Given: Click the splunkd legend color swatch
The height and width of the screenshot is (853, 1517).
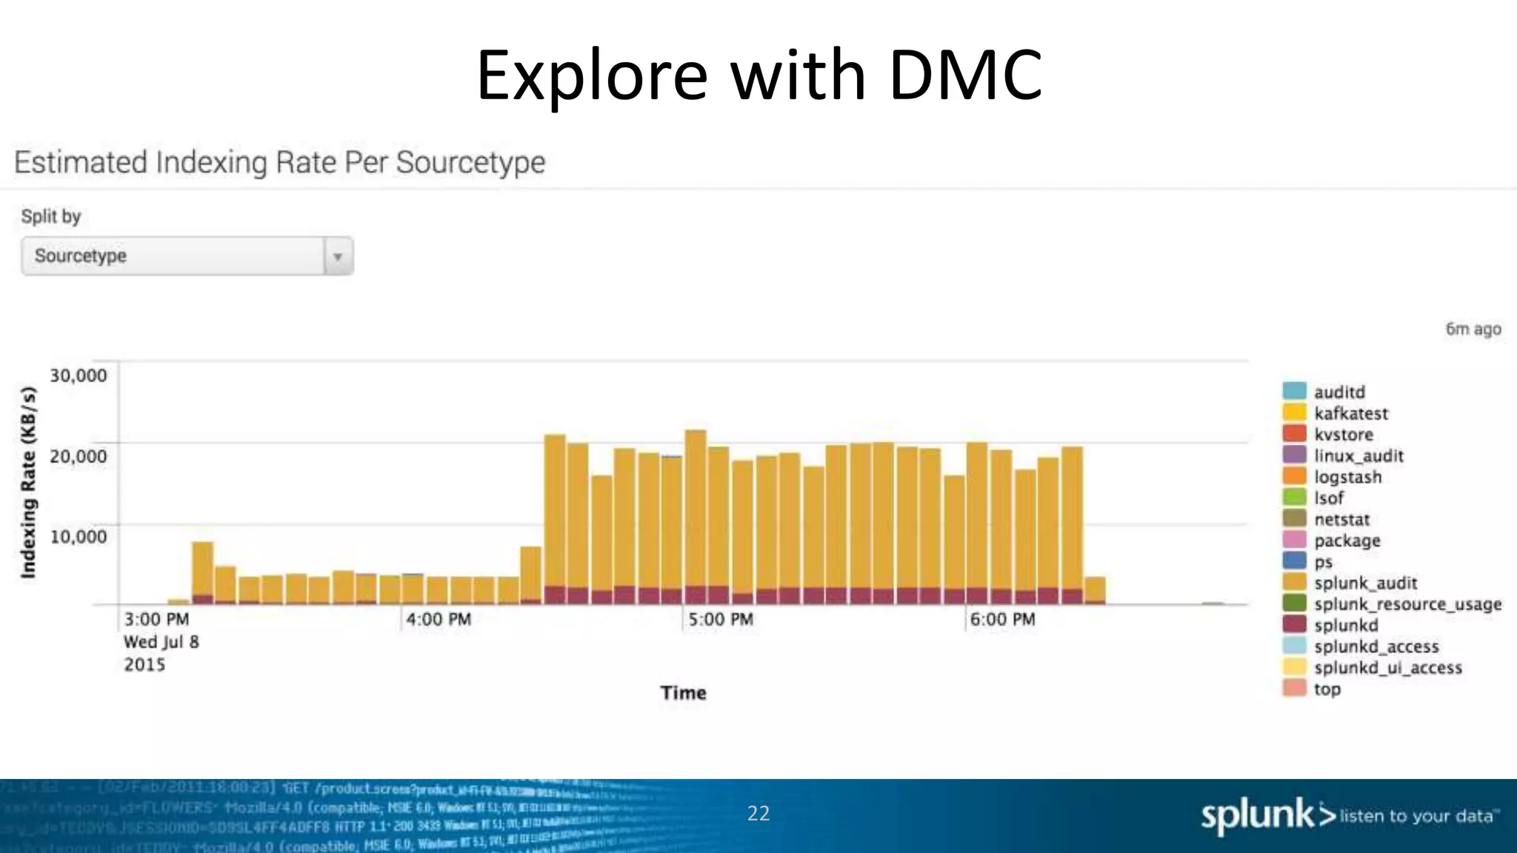Looking at the screenshot, I should [x=1294, y=624].
